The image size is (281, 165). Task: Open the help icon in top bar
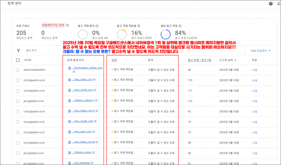pos(271,4)
